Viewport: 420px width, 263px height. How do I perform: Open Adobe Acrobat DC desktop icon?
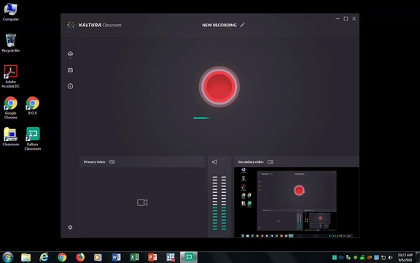[x=11, y=76]
